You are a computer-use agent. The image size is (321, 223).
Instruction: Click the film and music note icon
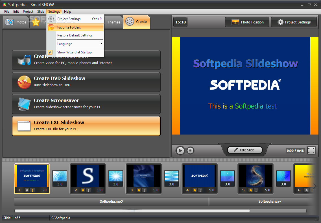coord(24,60)
